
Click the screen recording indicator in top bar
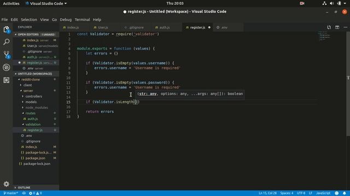click(302, 3)
